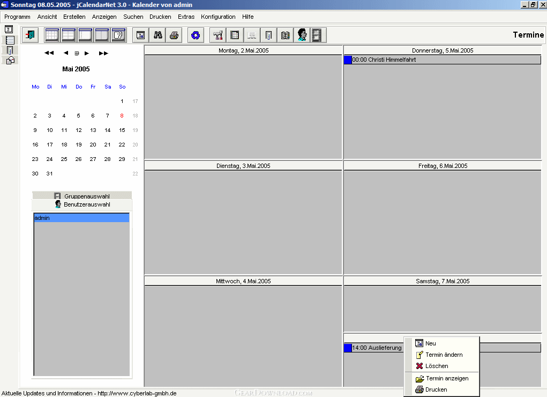Open the Suchen menu
The width and height of the screenshot is (547, 397).
click(133, 17)
